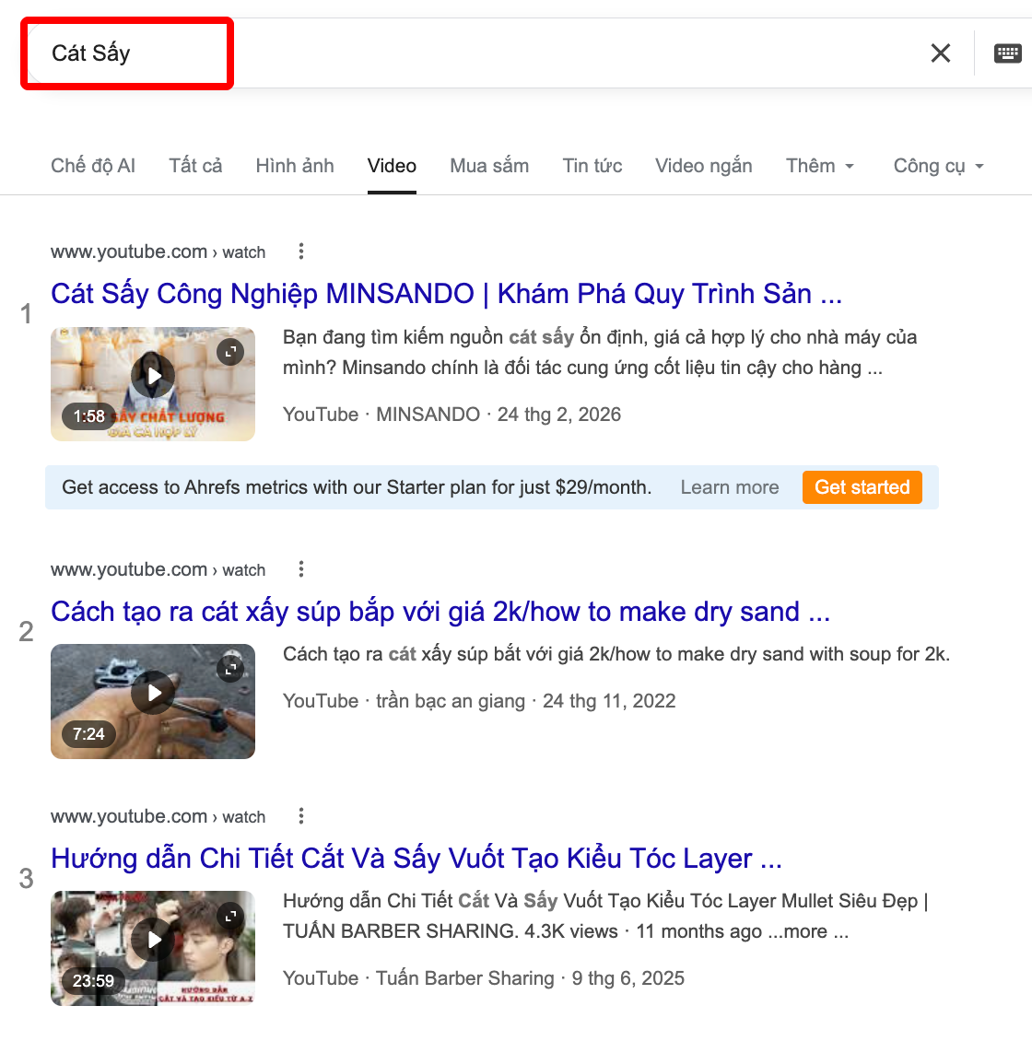1032x1041 pixels.
Task: Play the 7:24 dry sand video
Action: [x=153, y=693]
